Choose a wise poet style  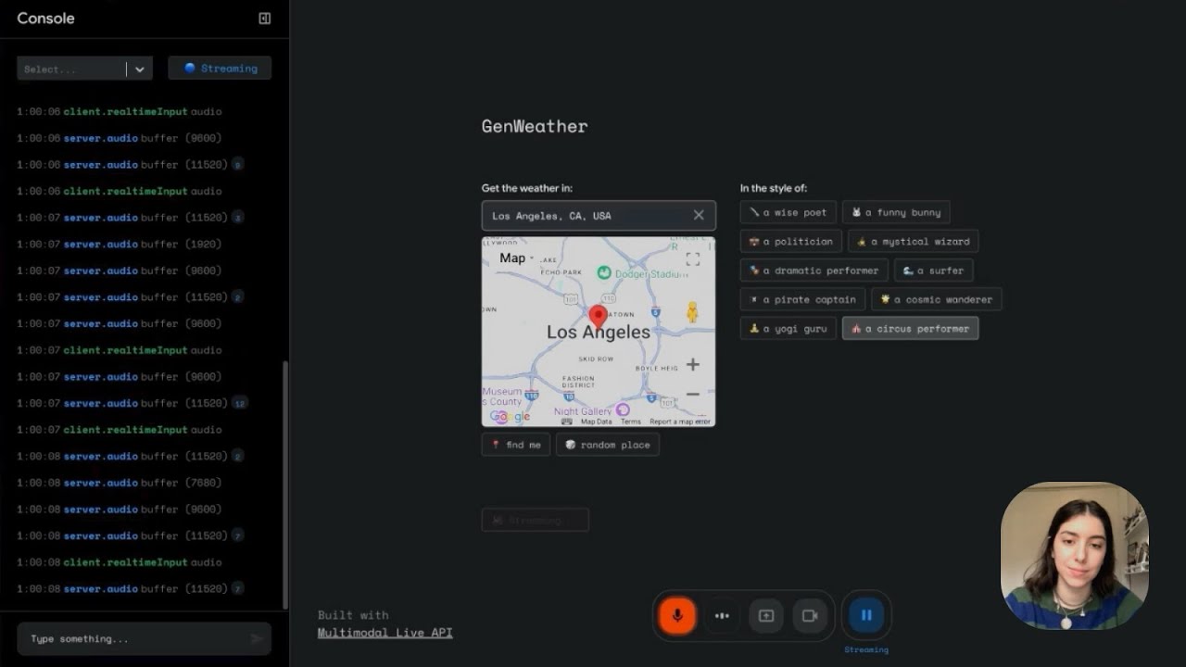(x=789, y=212)
